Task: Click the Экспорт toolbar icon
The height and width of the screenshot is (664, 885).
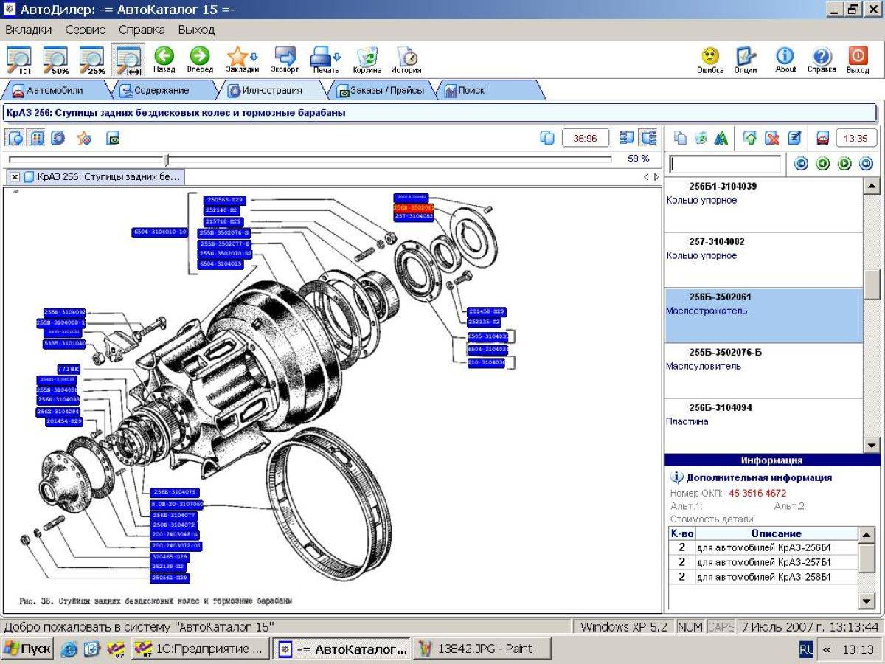Action: (285, 60)
